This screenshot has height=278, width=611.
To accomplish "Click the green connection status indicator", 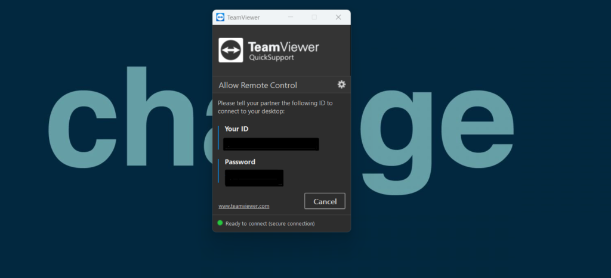I will pyautogui.click(x=220, y=223).
